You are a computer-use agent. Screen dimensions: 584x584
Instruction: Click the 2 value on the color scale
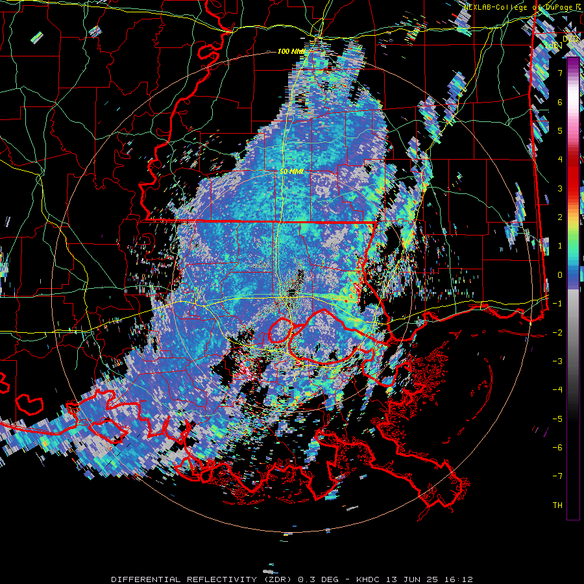[560, 217]
